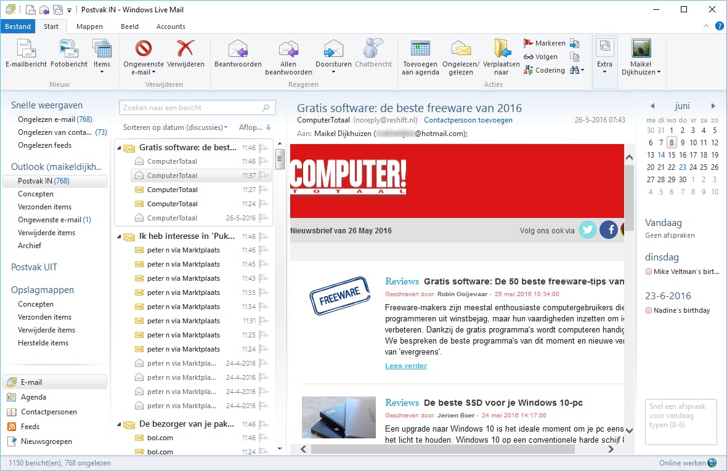The height and width of the screenshot is (471, 727).
Task: Open Ongelezen e-mail quick view
Action: [55, 119]
